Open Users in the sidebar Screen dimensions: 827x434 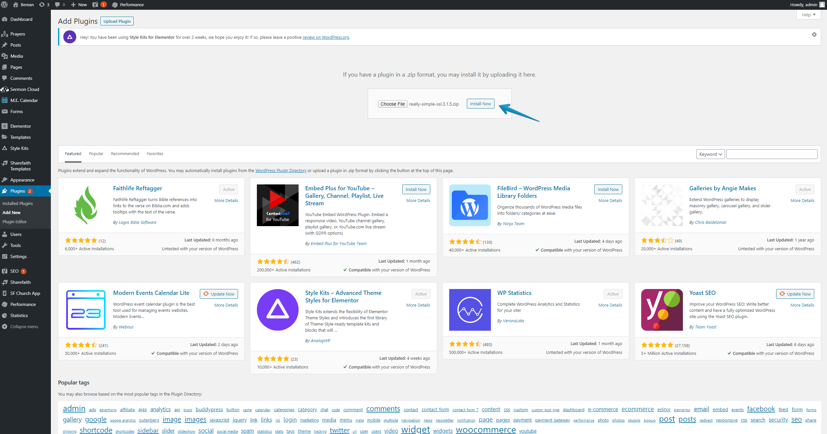[16, 234]
